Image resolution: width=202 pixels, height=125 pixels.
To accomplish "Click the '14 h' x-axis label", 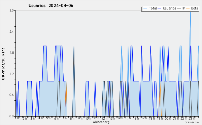I will tap(120, 118).
